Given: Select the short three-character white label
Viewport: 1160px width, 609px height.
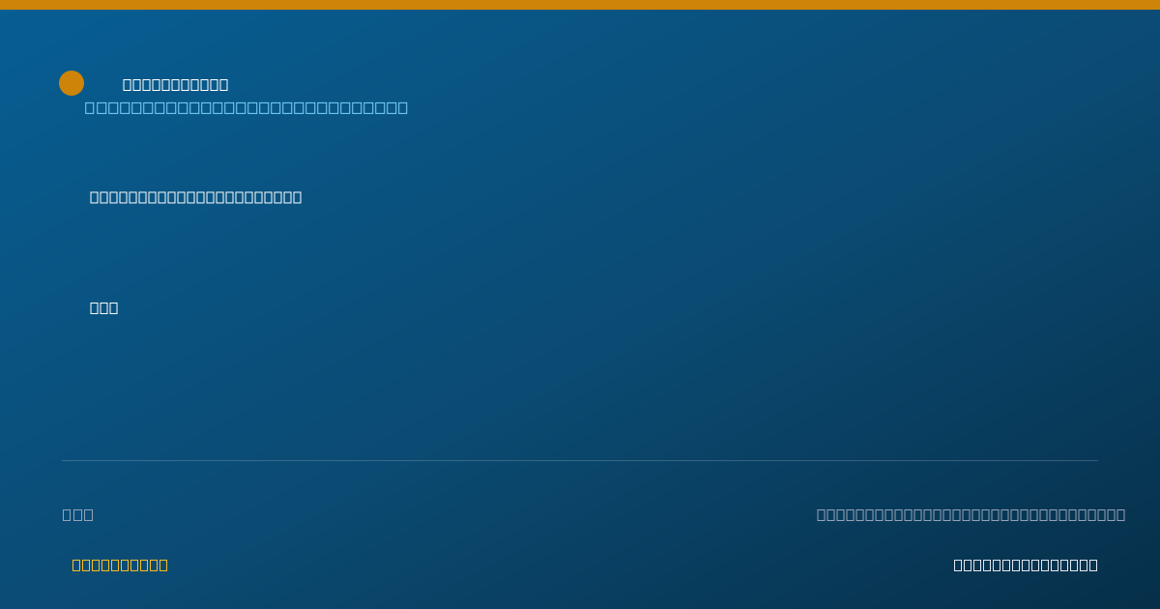Looking at the screenshot, I should pos(104,307).
